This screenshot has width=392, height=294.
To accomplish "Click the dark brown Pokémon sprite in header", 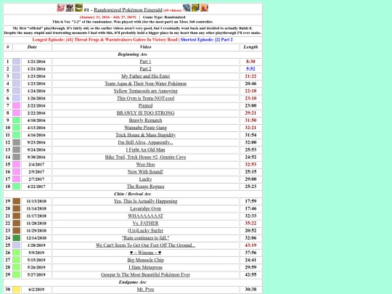I will (70, 8).
